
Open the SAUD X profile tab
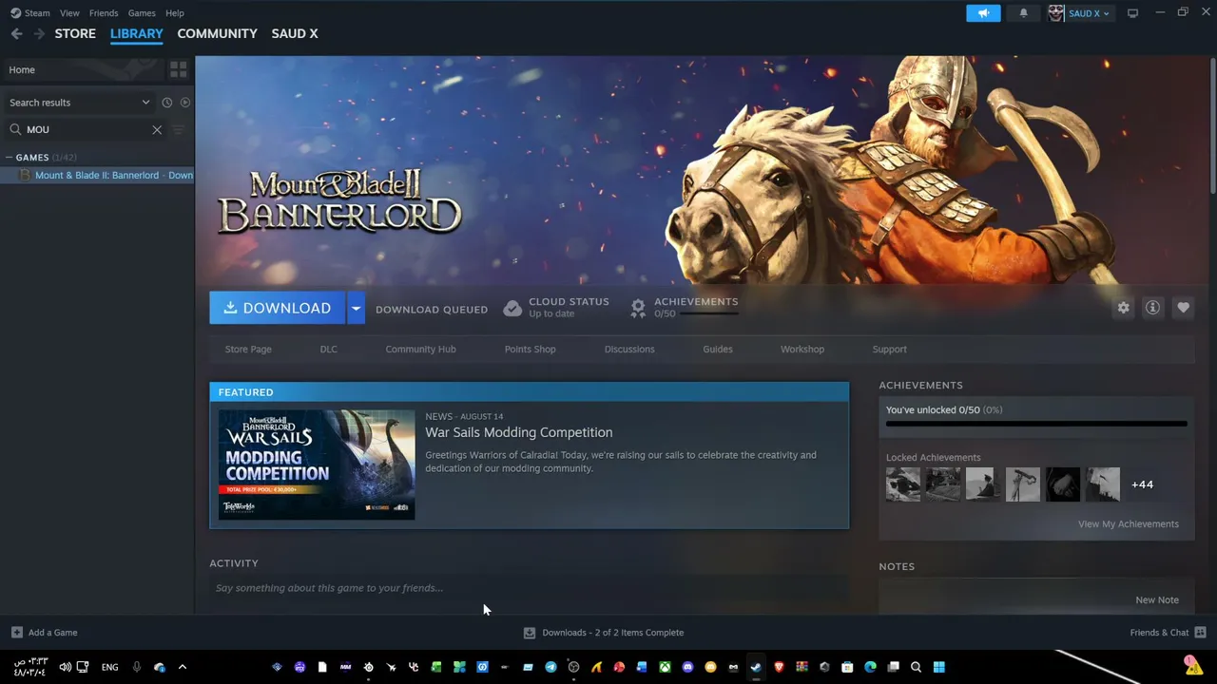point(295,33)
